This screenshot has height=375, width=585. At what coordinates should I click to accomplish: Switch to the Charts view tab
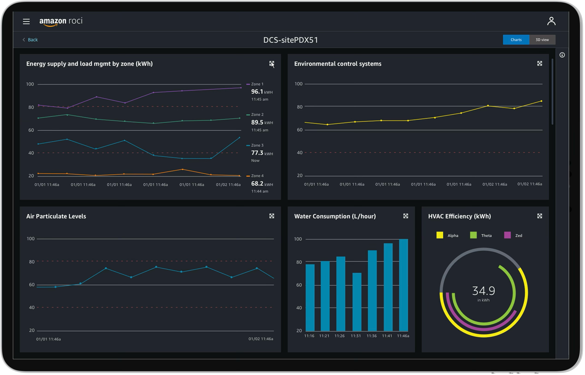pyautogui.click(x=516, y=40)
